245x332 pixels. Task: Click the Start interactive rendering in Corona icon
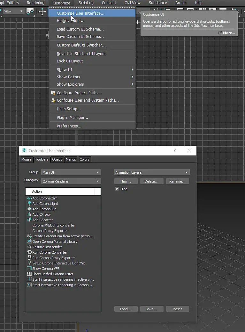pyautogui.click(x=29, y=285)
